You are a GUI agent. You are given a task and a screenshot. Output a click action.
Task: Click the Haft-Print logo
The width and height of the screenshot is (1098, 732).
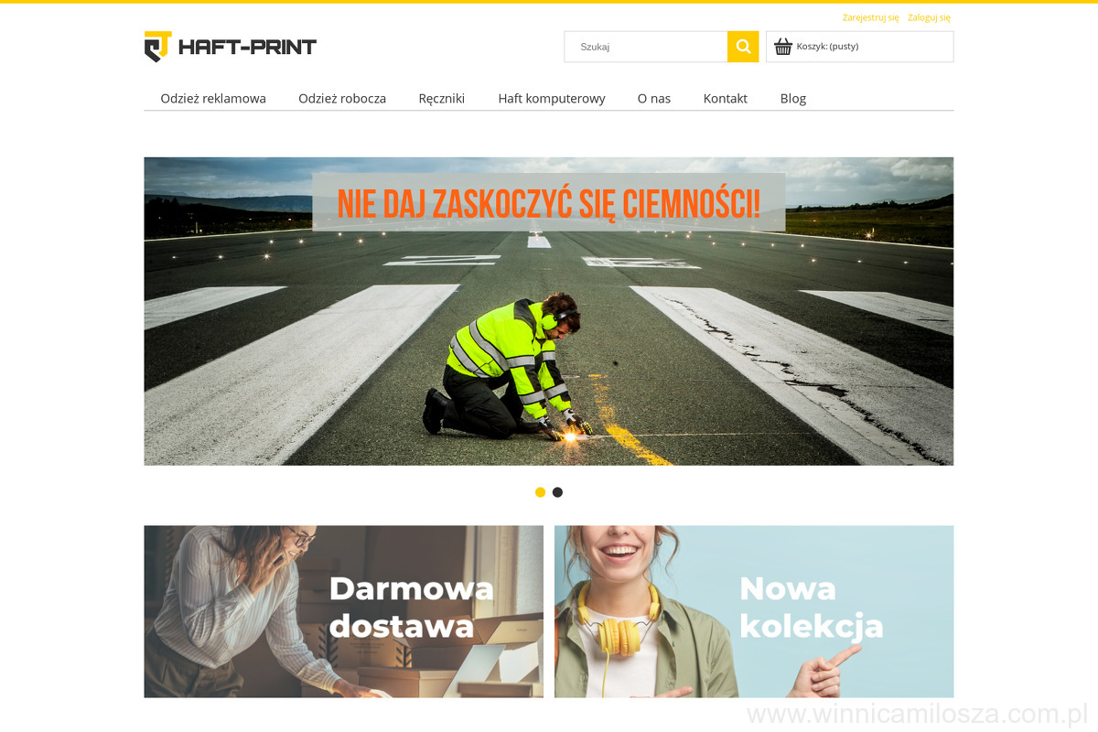[231, 47]
